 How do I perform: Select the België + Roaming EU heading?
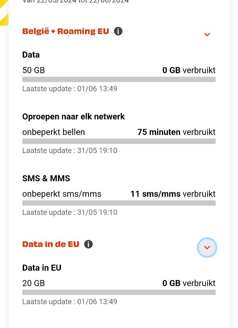[x=66, y=31]
